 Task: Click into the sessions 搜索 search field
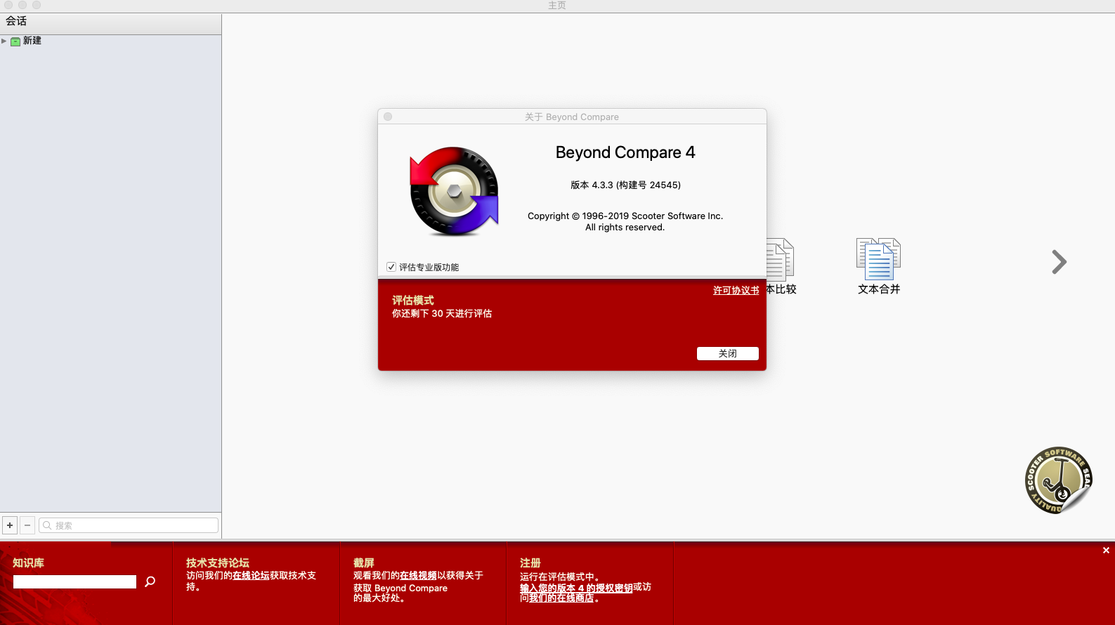pos(129,525)
